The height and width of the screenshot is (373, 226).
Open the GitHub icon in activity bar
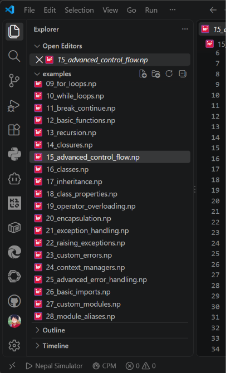click(x=14, y=301)
